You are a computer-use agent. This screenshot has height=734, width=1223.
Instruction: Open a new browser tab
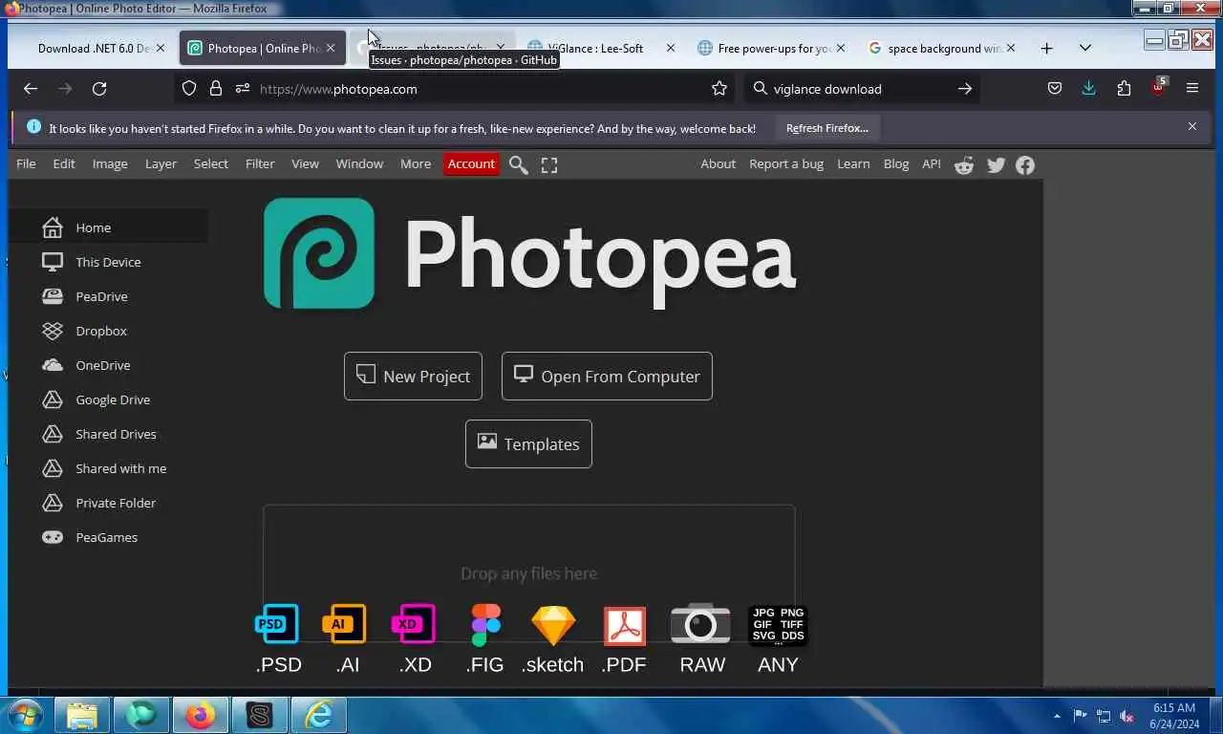(x=1046, y=48)
